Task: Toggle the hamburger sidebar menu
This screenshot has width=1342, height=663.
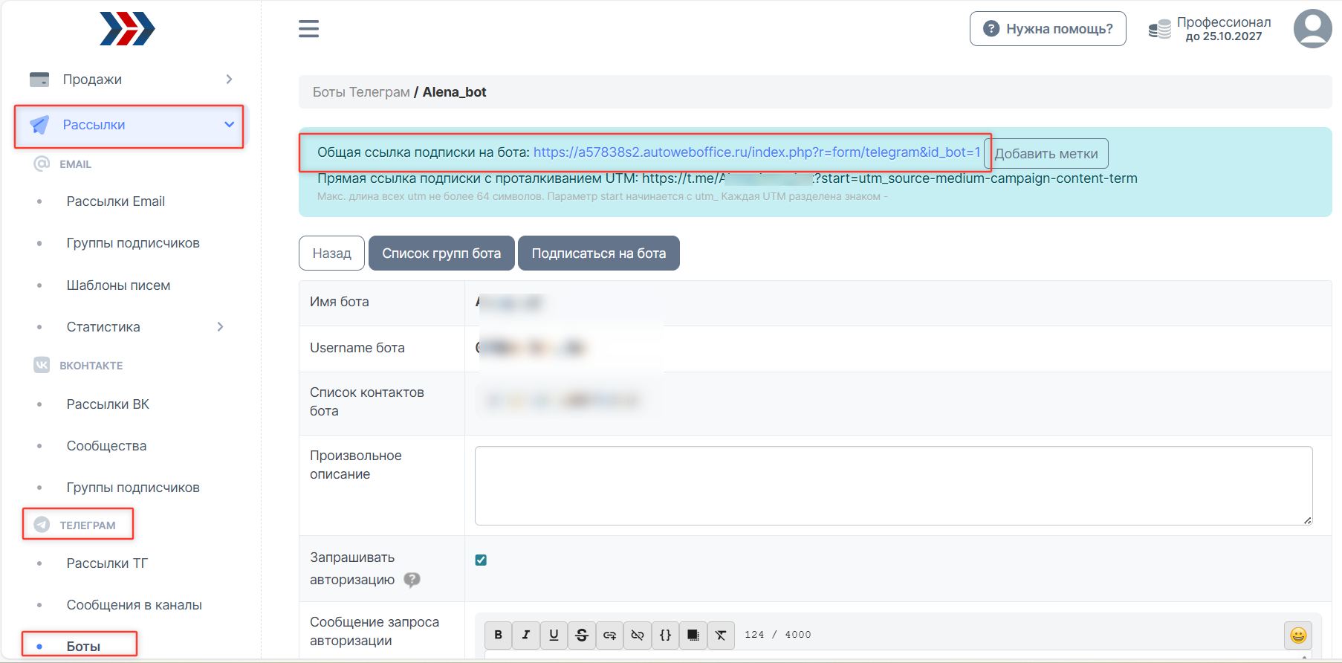Action: pyautogui.click(x=308, y=29)
